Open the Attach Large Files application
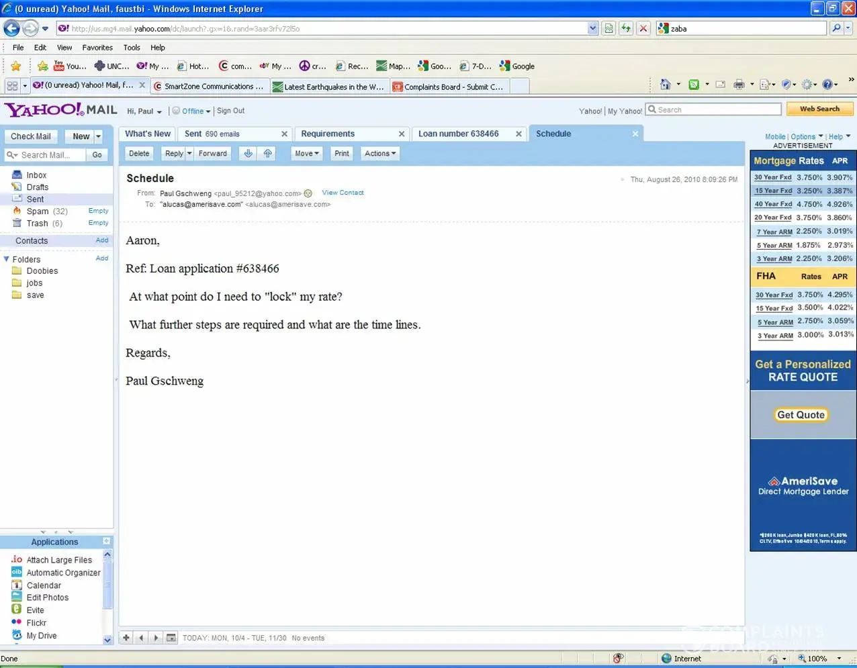Viewport: 857px width, 668px height. (x=59, y=560)
